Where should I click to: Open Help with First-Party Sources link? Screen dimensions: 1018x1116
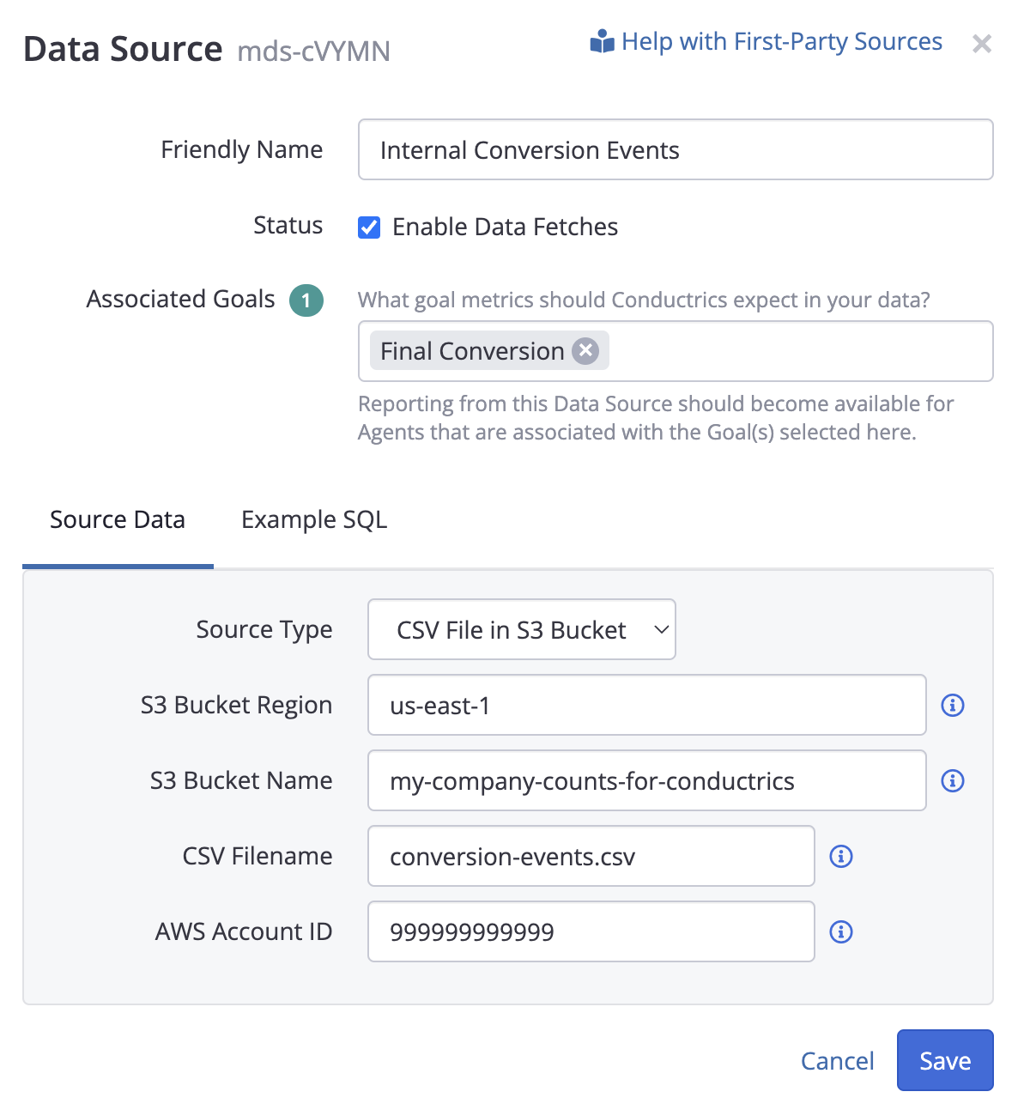click(x=781, y=41)
